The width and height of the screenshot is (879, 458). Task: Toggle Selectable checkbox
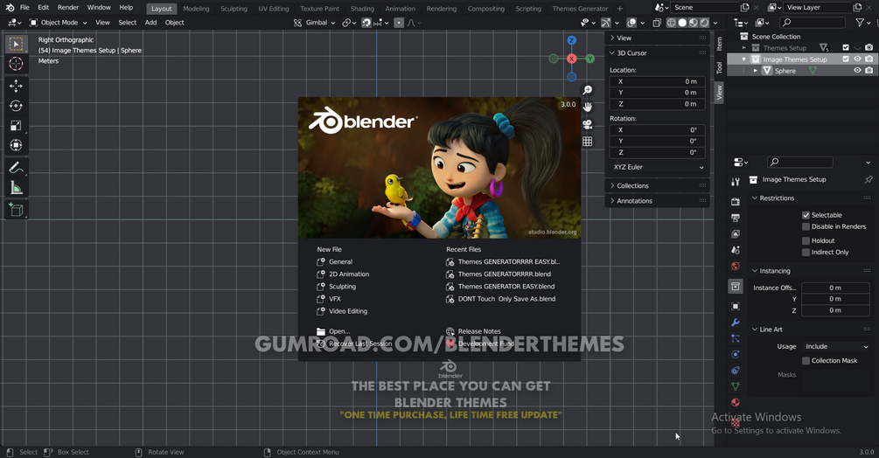click(x=806, y=215)
